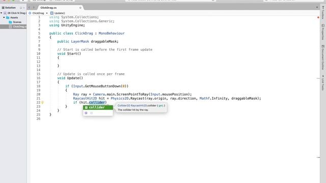The height and width of the screenshot is (183, 326).
Task: Open the open-documents dropdown arrow at the tab bar end
Action: (317, 8)
